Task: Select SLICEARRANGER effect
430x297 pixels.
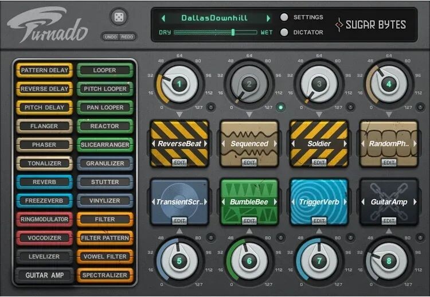Action: 105,145
